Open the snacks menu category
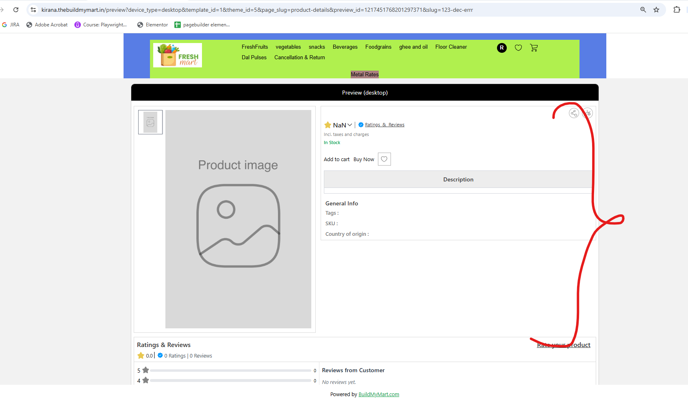The height and width of the screenshot is (401, 688). tap(317, 47)
